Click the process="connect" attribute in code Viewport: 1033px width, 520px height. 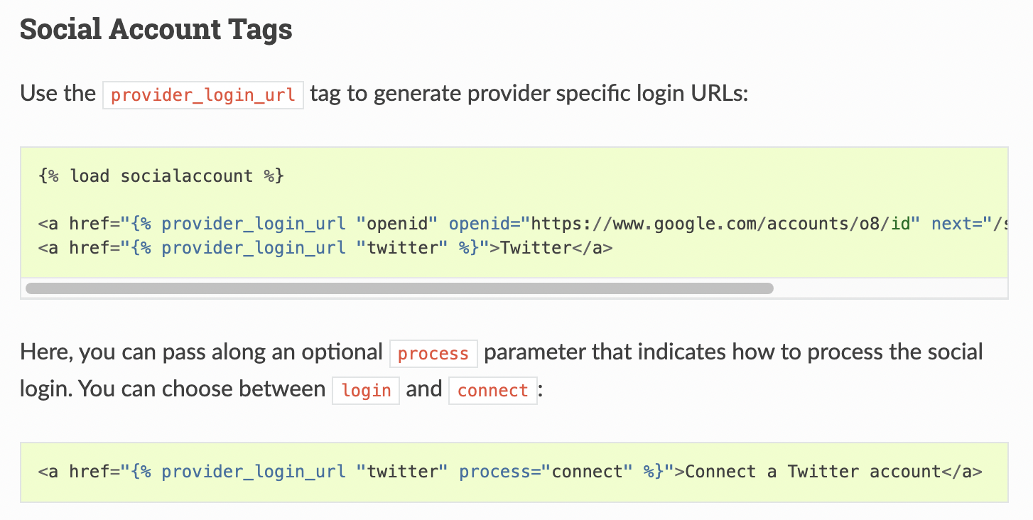(x=546, y=472)
